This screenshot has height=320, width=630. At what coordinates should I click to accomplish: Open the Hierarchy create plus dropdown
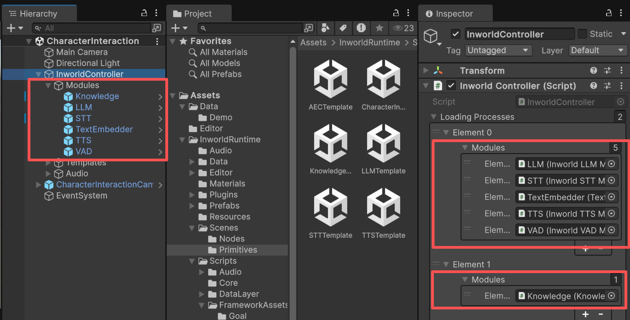(x=14, y=28)
